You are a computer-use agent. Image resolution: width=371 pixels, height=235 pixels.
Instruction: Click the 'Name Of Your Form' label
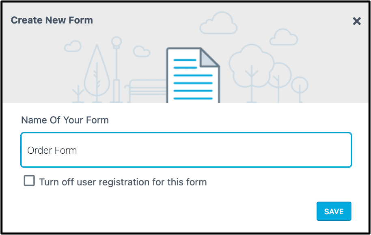click(65, 120)
